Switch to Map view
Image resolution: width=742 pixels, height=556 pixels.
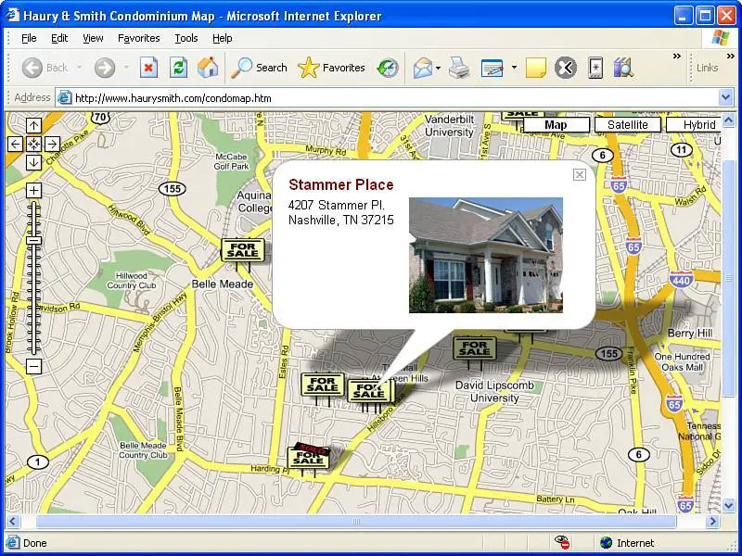coord(556,125)
